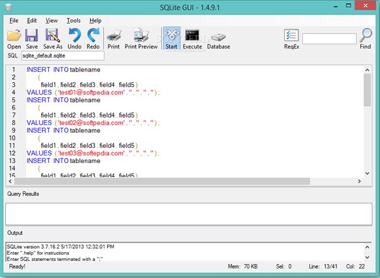Screen dimensions: 380x278
Task: Click the 'test03@softepdia.com' value on line 12
Action: pyautogui.click(x=92, y=154)
